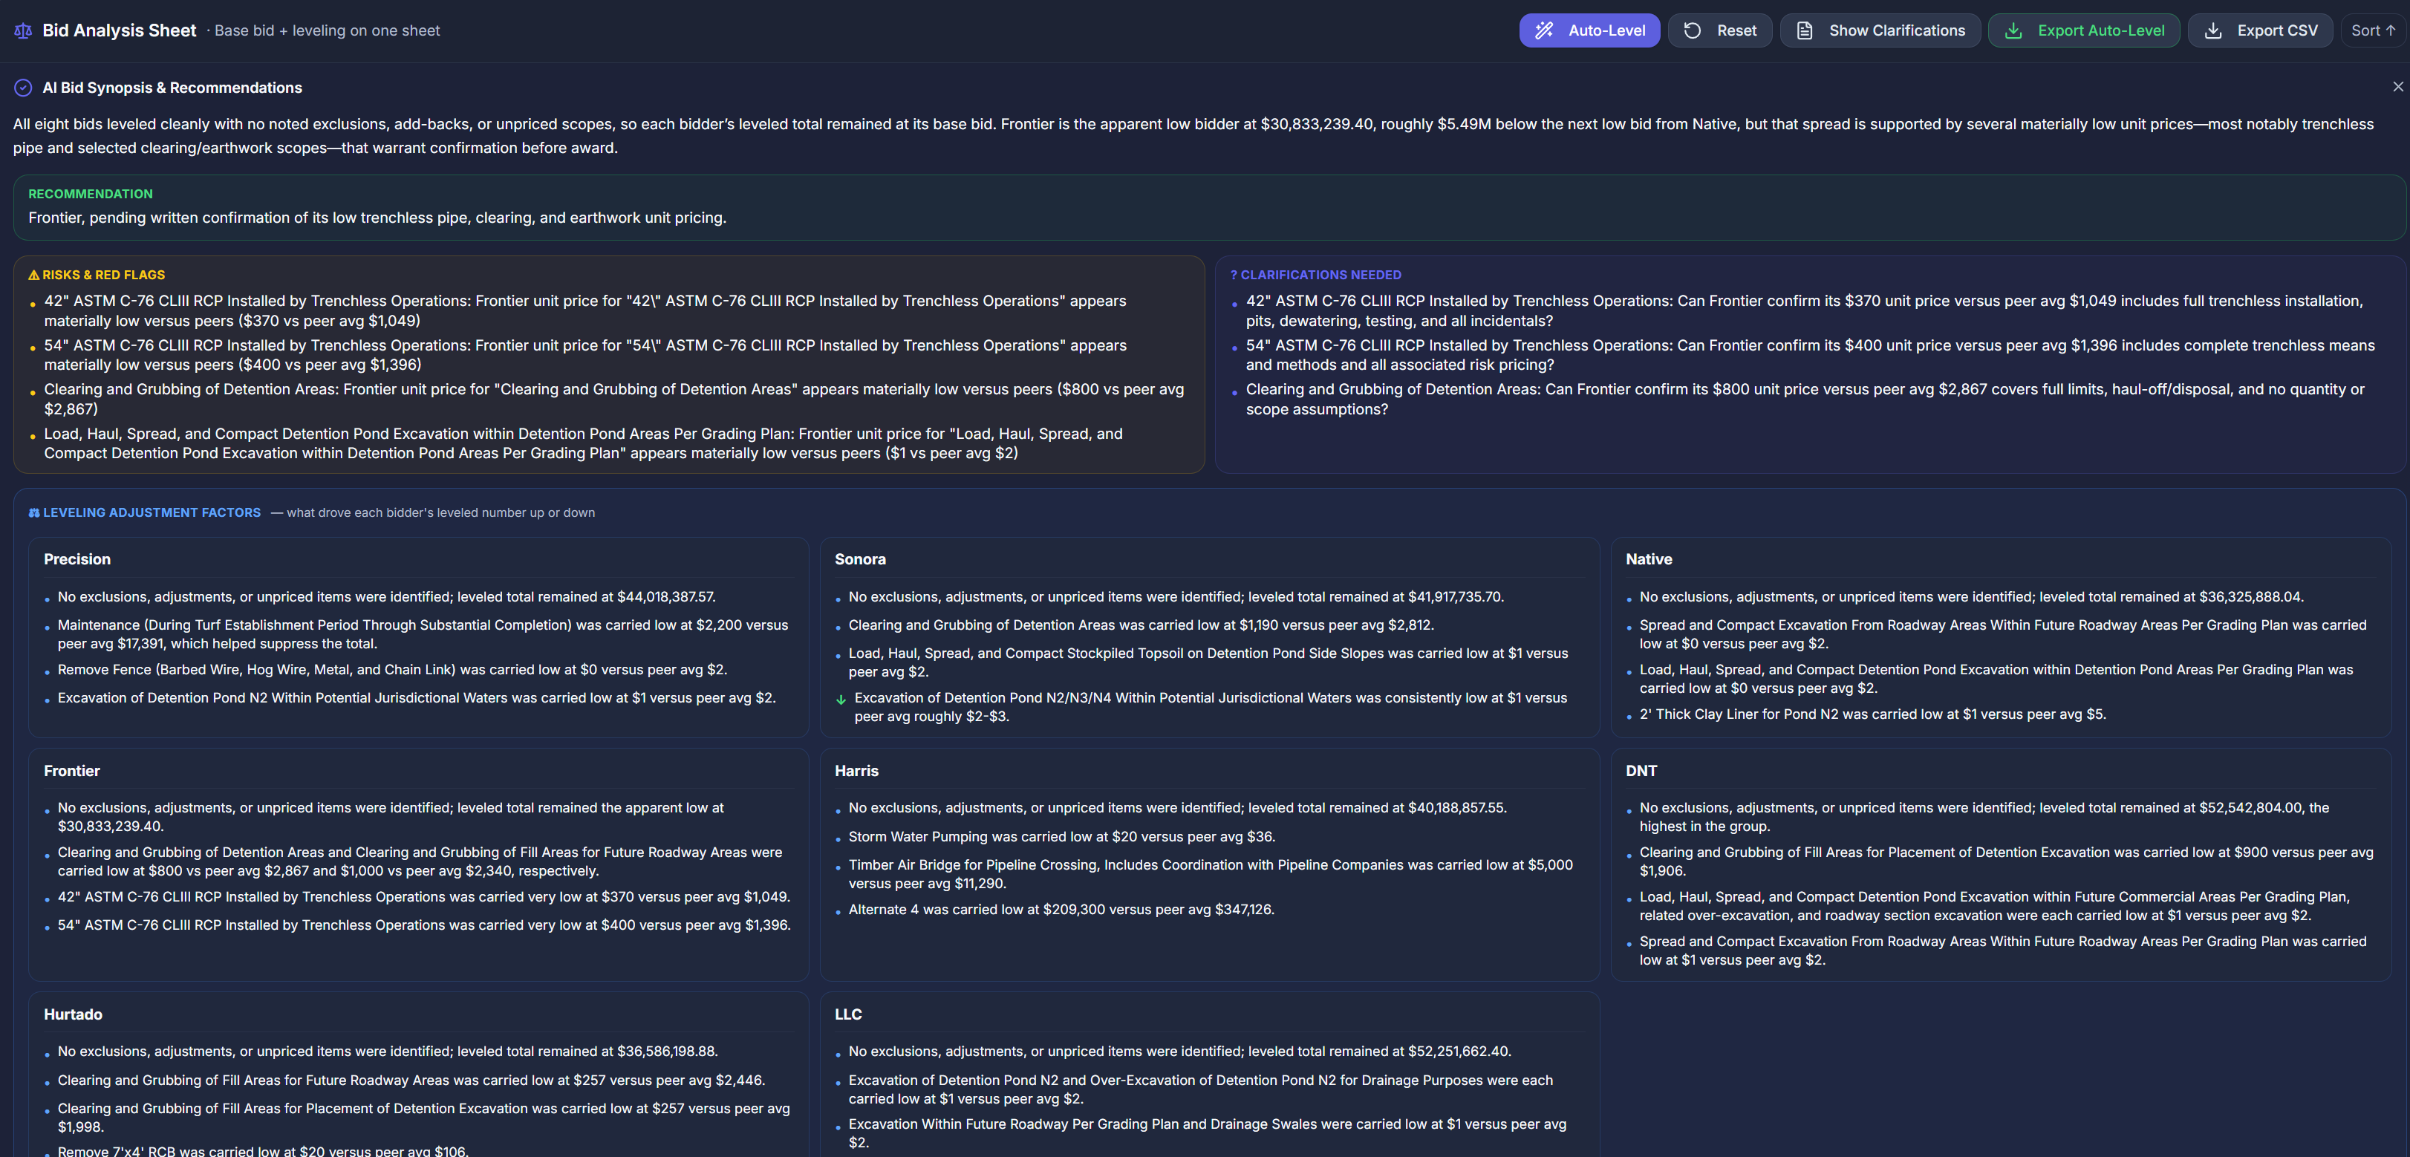Click the magic wand Auto-Level icon

(1544, 31)
